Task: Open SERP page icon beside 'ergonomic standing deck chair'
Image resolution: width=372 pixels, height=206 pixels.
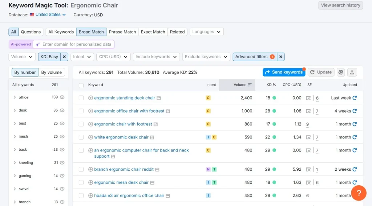Action: coord(159,98)
